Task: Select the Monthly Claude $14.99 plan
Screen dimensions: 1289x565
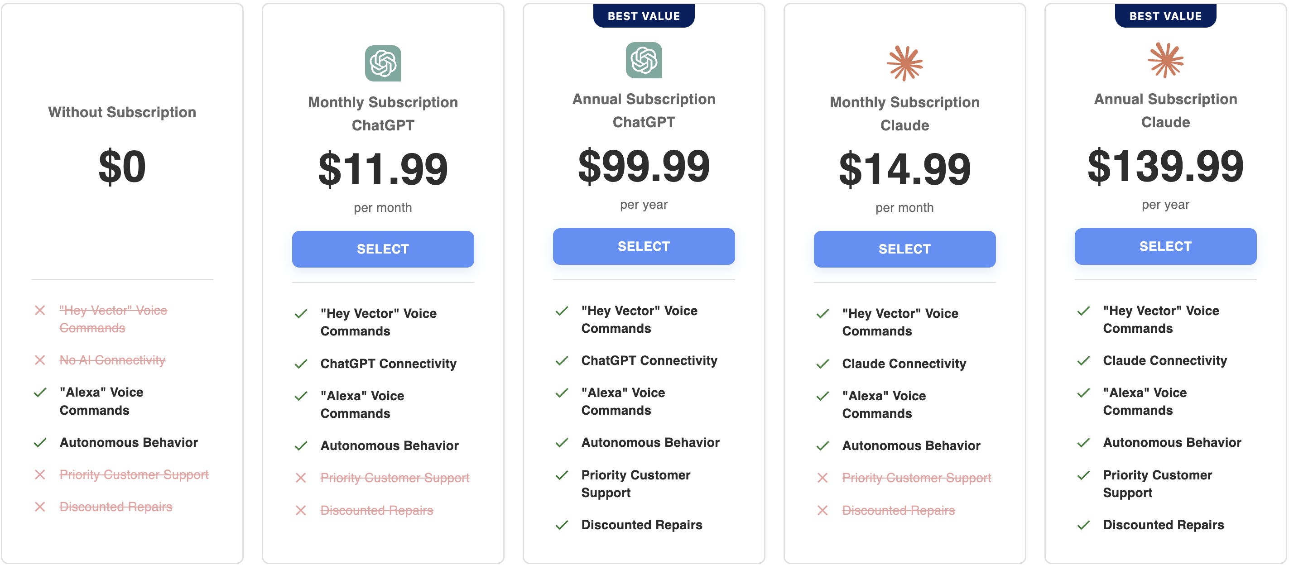Action: coord(904,249)
